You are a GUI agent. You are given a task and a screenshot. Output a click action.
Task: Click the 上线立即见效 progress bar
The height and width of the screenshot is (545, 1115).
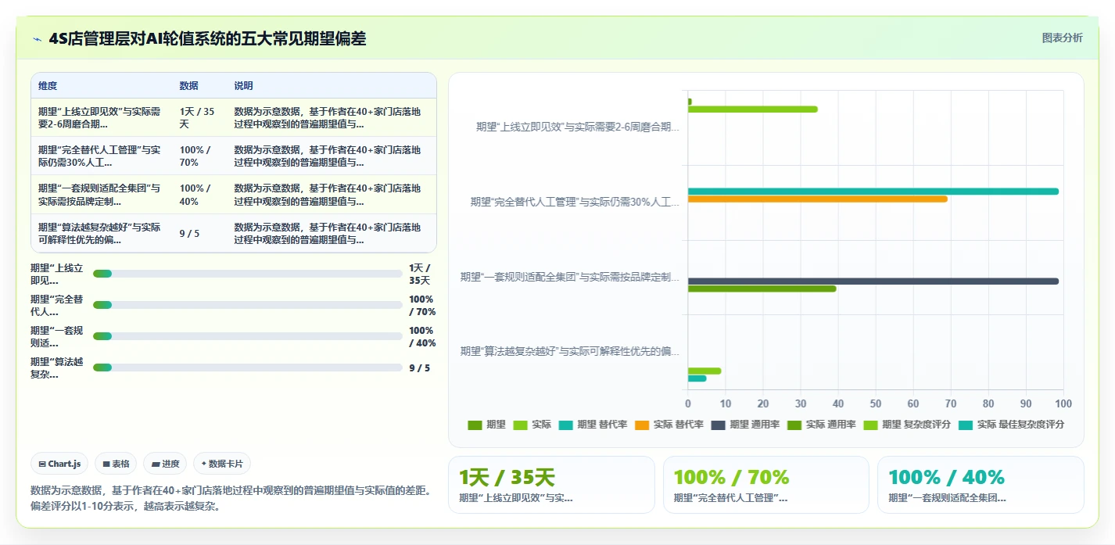(x=247, y=274)
